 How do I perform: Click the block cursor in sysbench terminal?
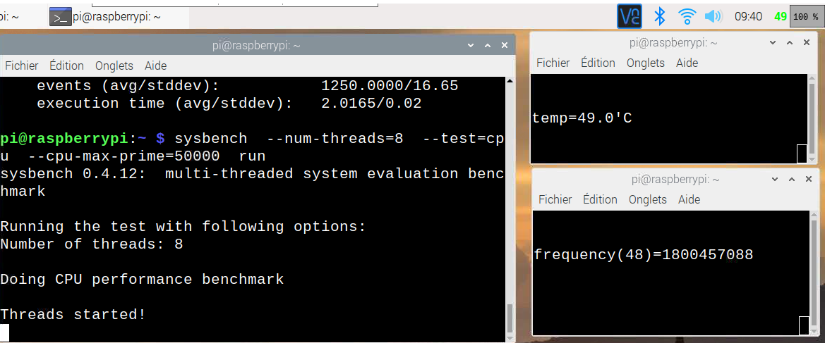coord(5,333)
